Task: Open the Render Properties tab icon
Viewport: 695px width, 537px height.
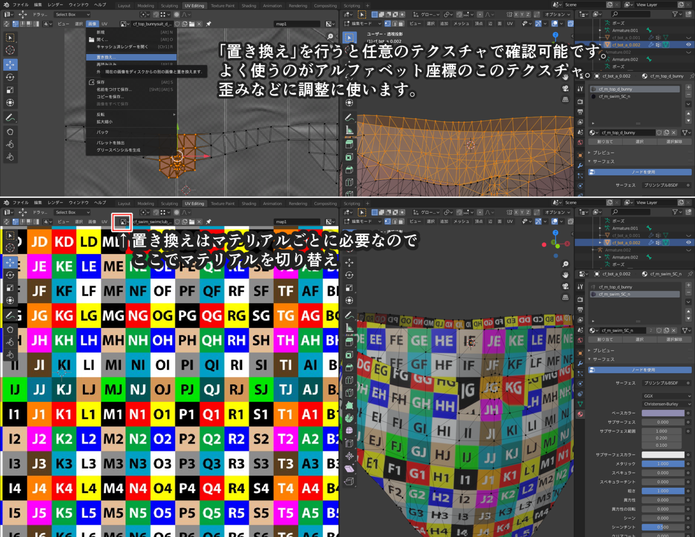Action: [x=580, y=299]
